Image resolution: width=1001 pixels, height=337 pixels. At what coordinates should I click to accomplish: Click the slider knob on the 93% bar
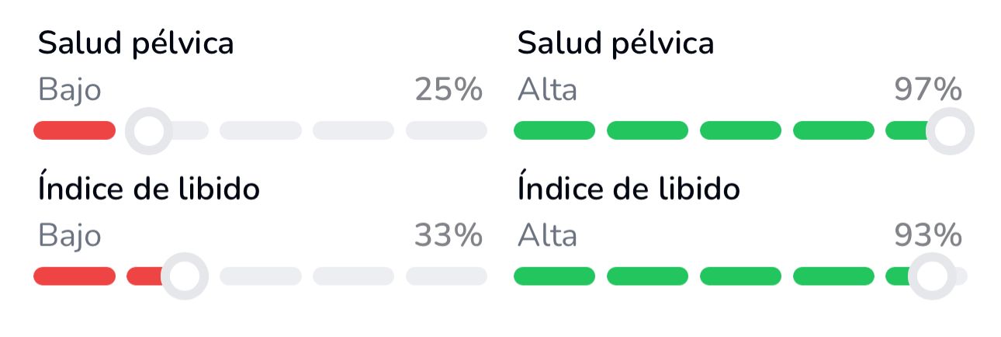(x=930, y=276)
